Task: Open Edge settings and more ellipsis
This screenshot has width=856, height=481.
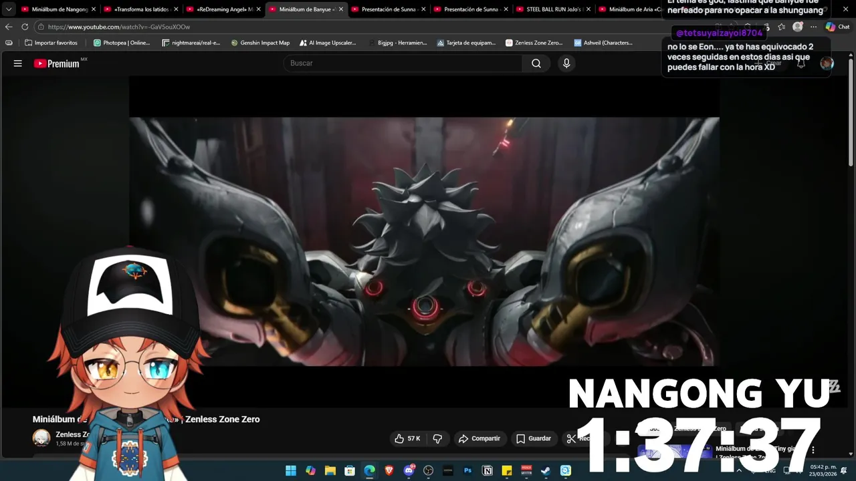Action: tap(813, 27)
